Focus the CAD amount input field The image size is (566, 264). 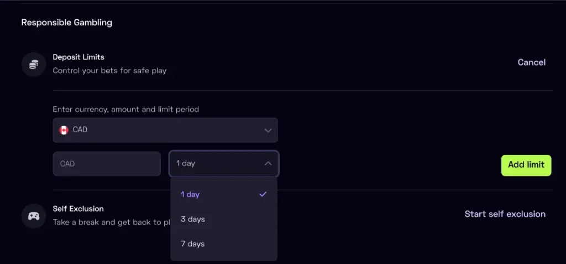[107, 164]
